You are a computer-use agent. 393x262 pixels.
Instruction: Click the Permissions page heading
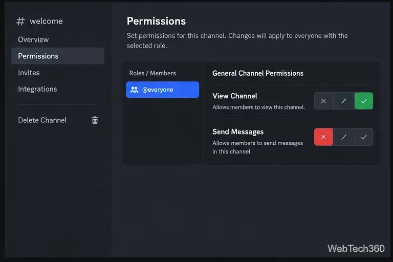coord(156,21)
